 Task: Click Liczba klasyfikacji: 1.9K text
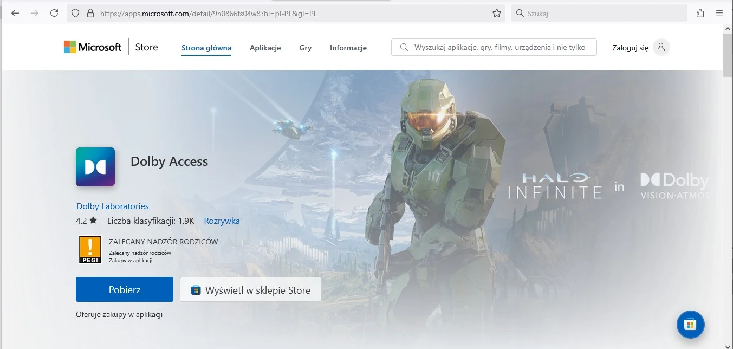[x=151, y=221]
